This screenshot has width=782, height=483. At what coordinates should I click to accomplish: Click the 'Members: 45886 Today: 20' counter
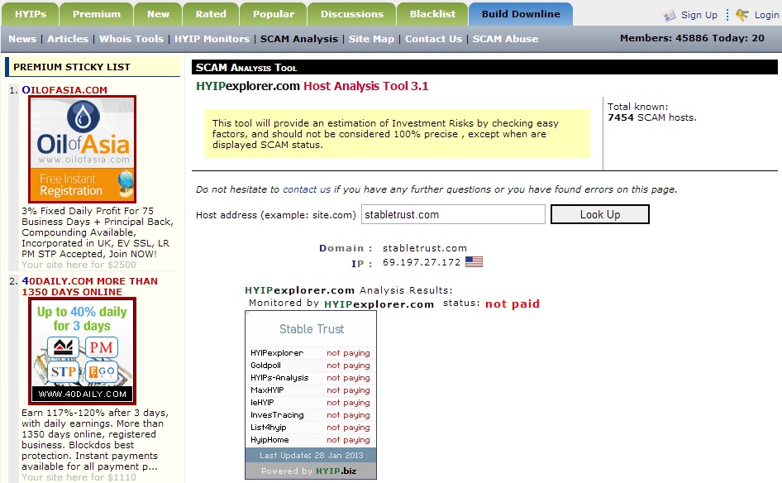pos(692,38)
